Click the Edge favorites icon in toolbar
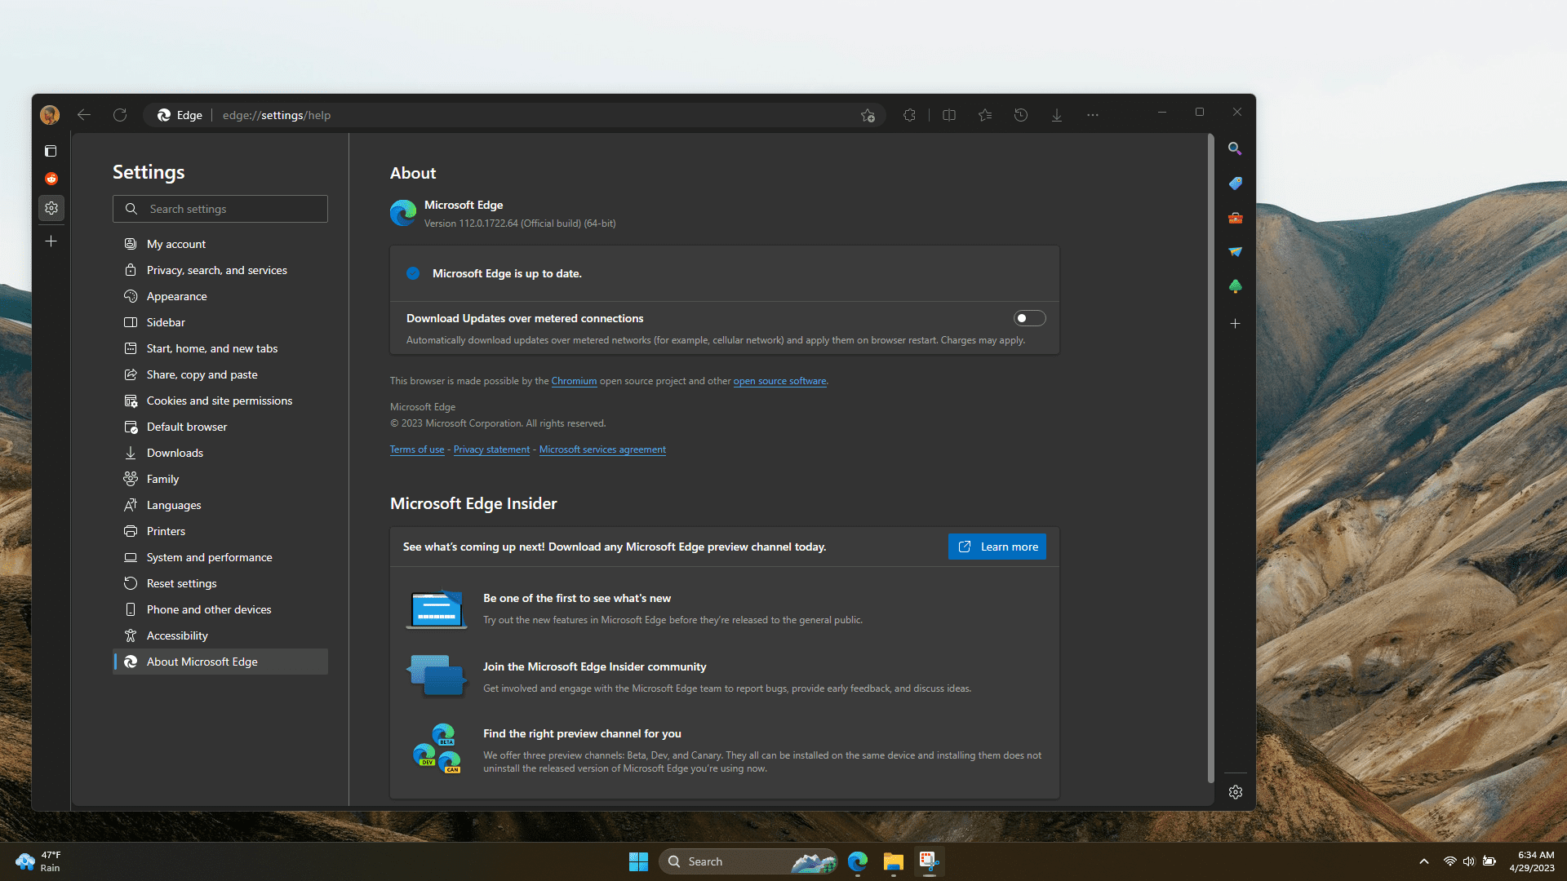The width and height of the screenshot is (1567, 881). coord(985,115)
